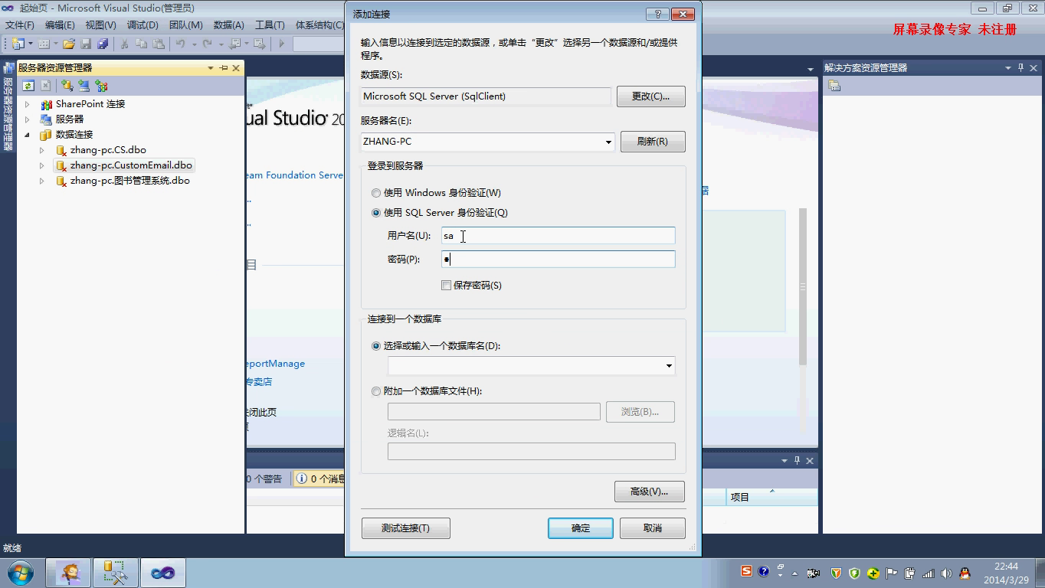1045x588 pixels.
Task: Open the Data (数据) menu
Action: tap(228, 25)
